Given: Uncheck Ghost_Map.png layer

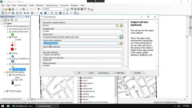Looking at the screenshot, I should [x=10, y=75].
